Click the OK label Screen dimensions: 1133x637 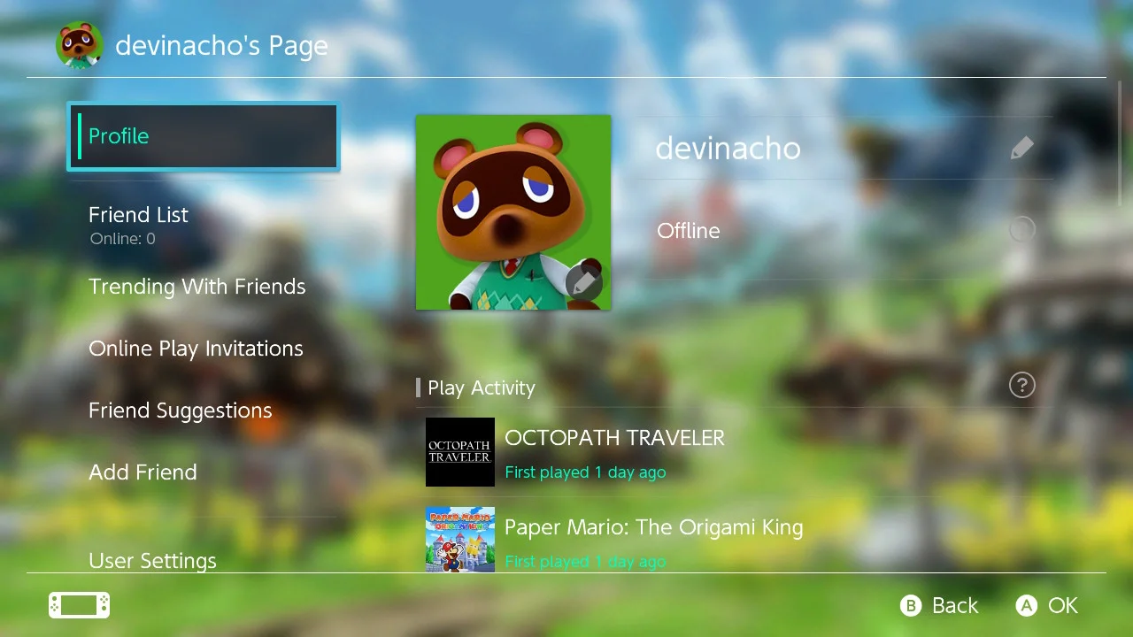1063,605
